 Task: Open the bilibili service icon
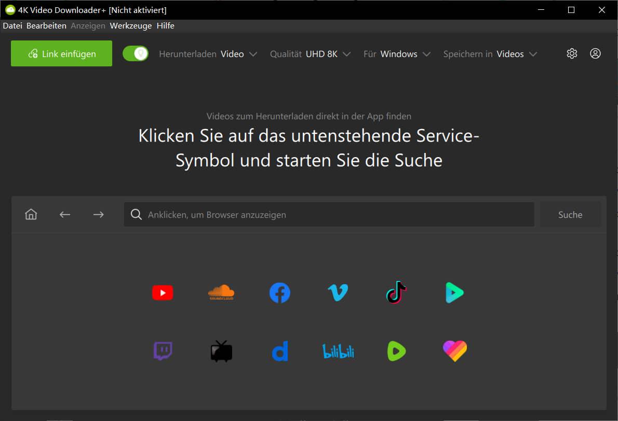click(x=338, y=351)
